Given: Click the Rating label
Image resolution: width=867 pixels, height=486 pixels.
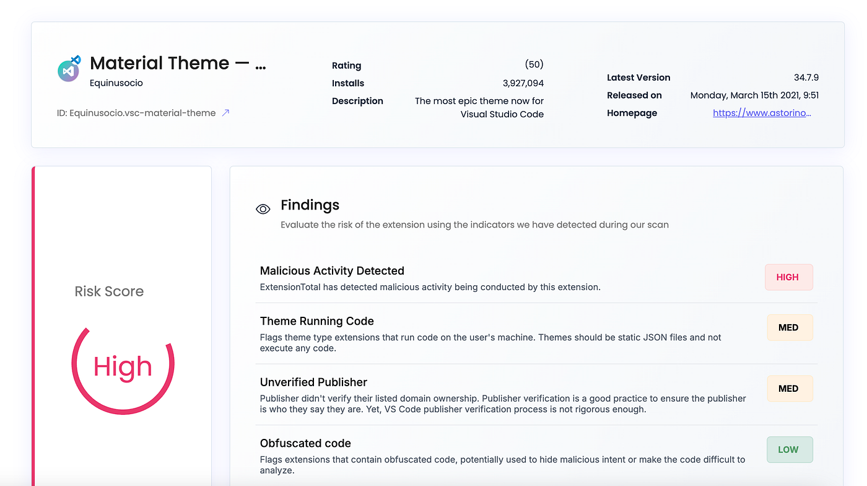Looking at the screenshot, I should 346,66.
